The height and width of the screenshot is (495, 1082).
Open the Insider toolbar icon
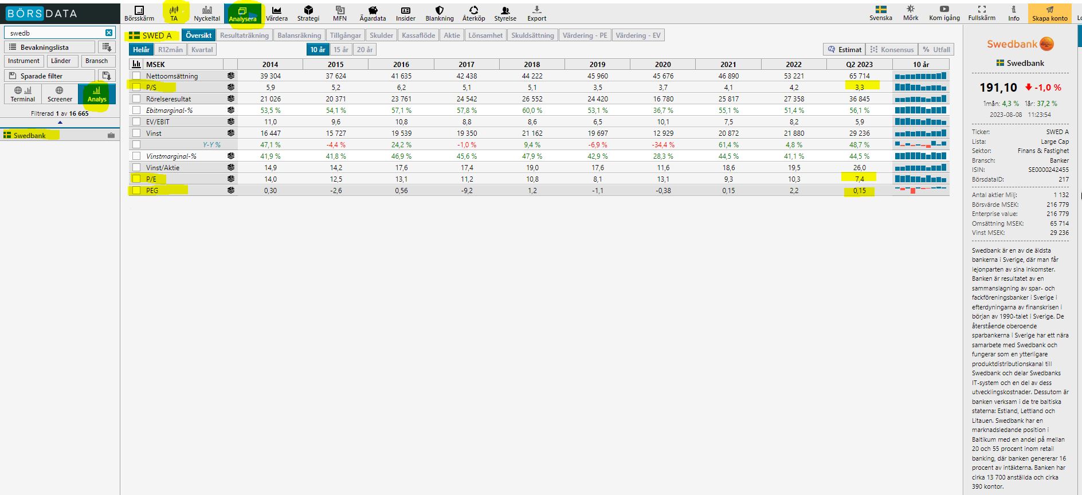(406, 13)
